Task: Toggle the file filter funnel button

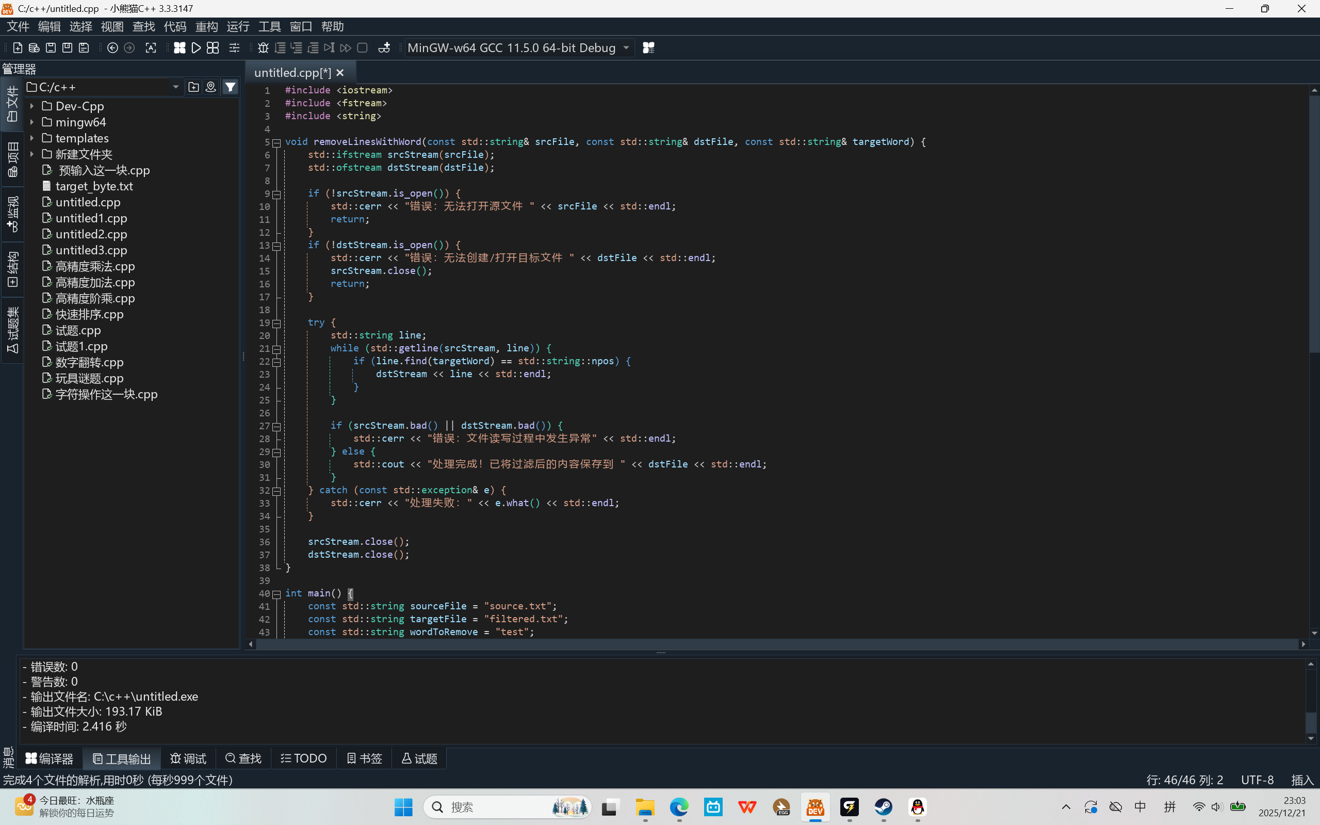Action: coord(231,87)
